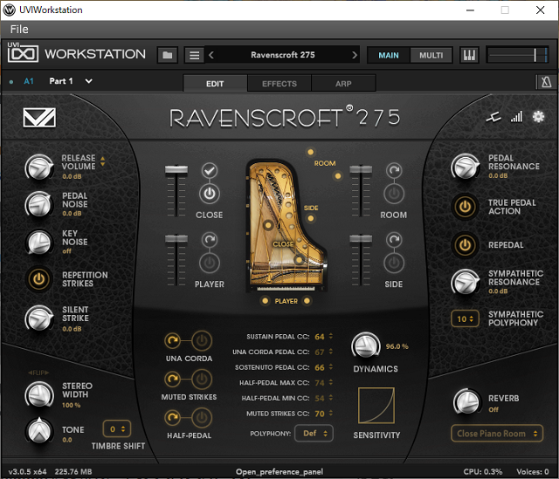
Task: Click the Ravenscroft 275 preset name
Action: 283,55
